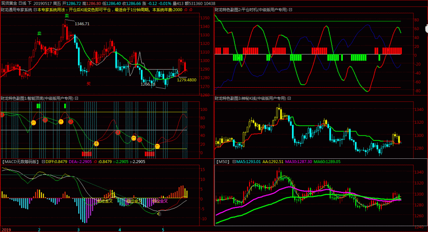Click the 财龙特色副图2:平仓时机 panel title
The image size is (428, 232).
251,10
